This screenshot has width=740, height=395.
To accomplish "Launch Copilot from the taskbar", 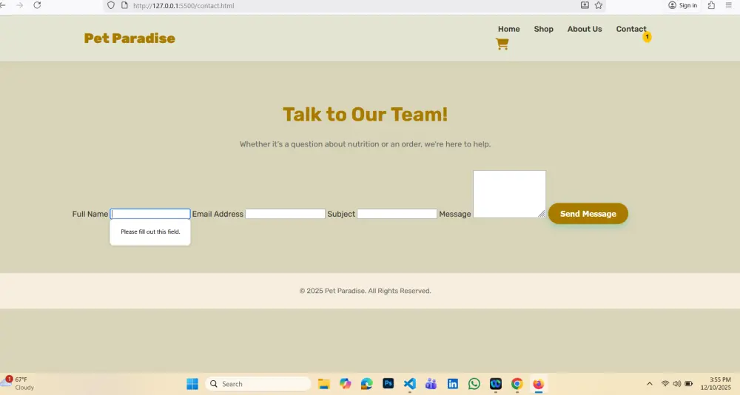I will pos(346,384).
